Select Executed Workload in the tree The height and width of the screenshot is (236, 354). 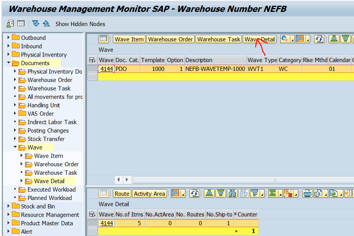51,190
